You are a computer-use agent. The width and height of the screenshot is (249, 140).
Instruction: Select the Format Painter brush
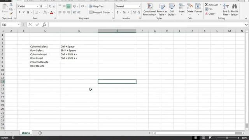11,14
